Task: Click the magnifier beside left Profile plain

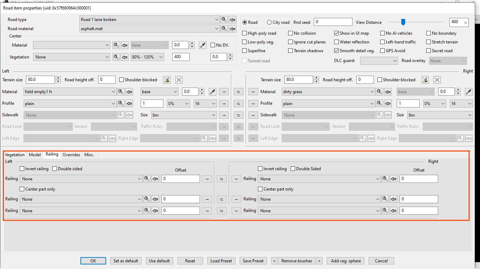Action: 121,103
